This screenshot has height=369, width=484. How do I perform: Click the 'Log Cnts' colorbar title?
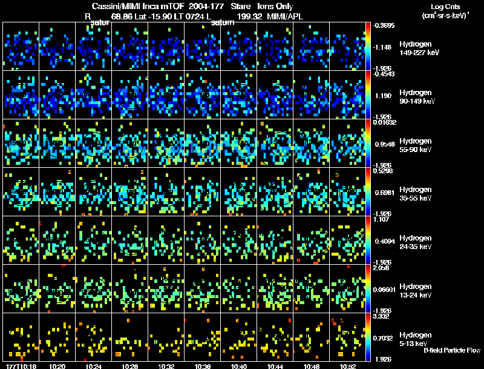445,7
